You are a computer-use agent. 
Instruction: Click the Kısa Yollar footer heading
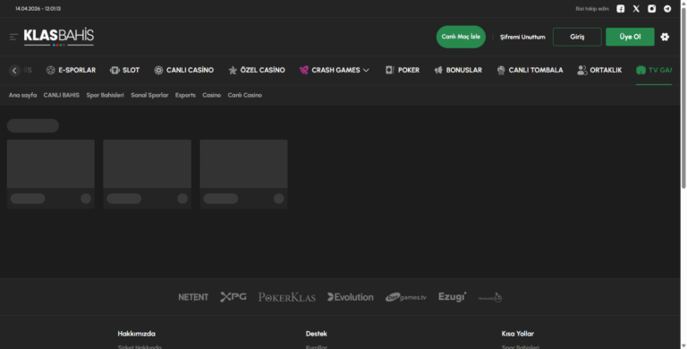517,334
